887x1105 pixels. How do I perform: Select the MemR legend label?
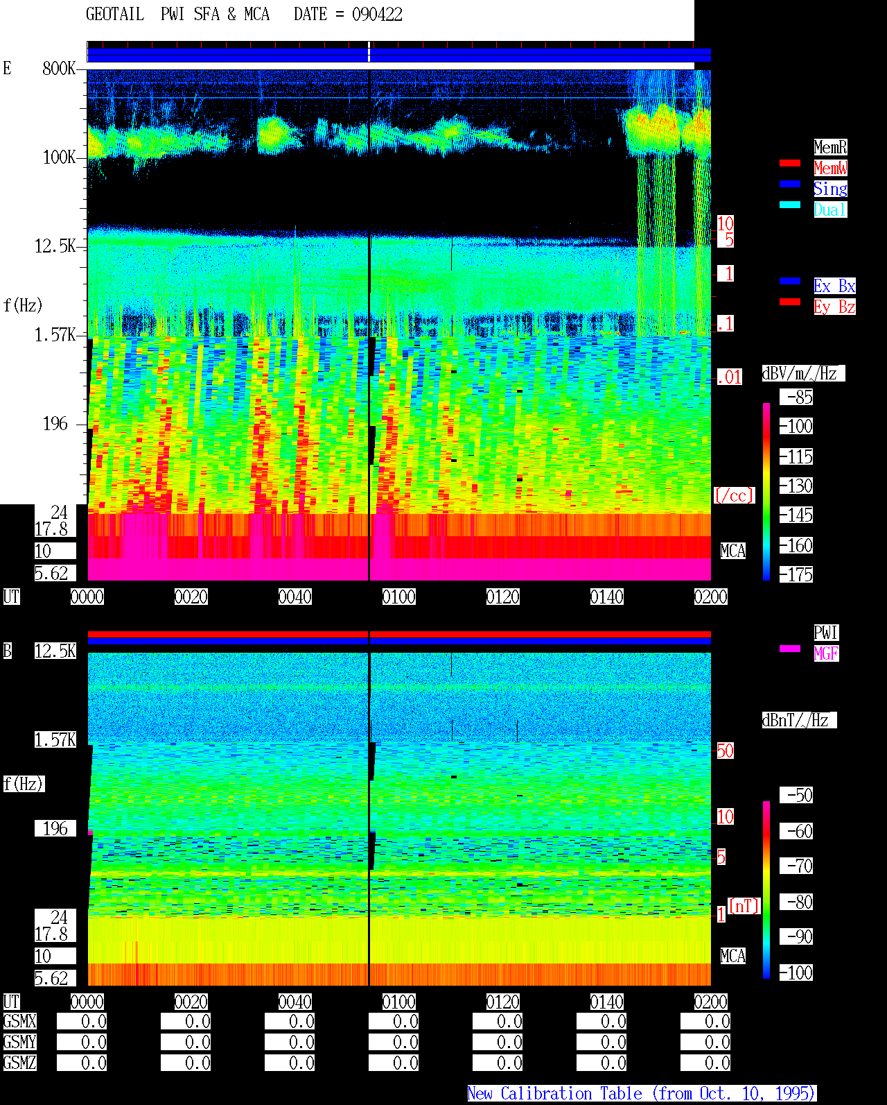(830, 147)
